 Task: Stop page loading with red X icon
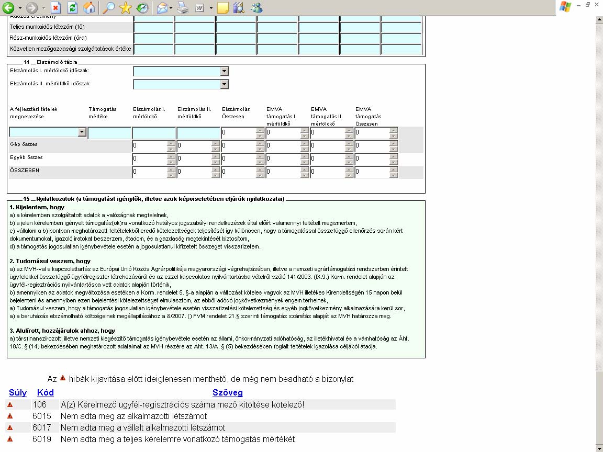(56, 7)
